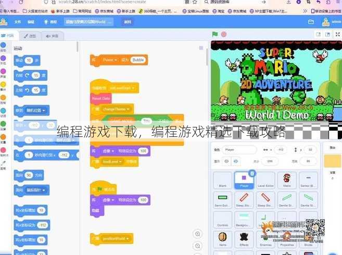Click the browser reload icon
342x255 pixels.
[x=21, y=2]
